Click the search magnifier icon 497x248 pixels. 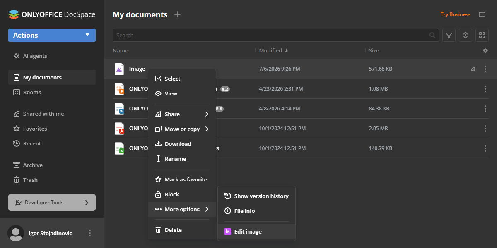point(432,35)
